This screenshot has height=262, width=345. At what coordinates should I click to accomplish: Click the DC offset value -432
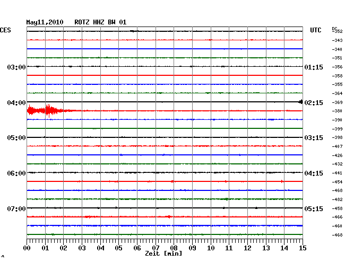tap(337, 164)
